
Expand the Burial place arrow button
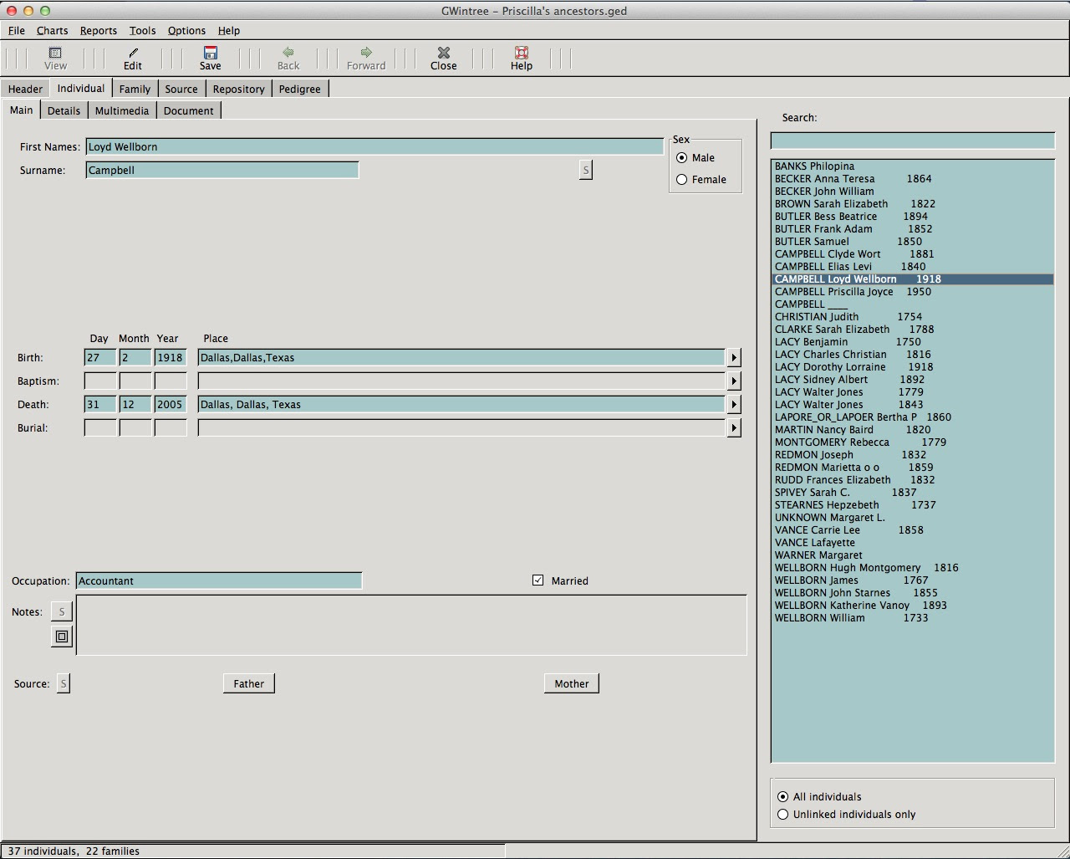tap(734, 428)
